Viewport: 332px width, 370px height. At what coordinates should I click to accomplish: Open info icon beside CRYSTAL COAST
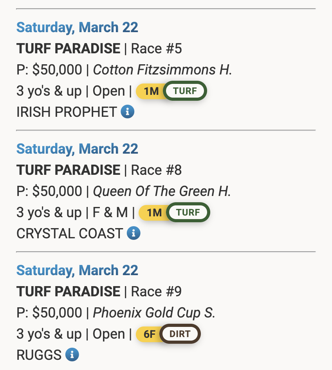pos(134,233)
